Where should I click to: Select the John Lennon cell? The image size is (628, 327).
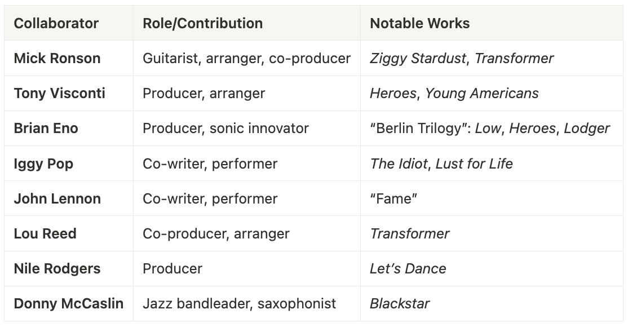coord(68,198)
